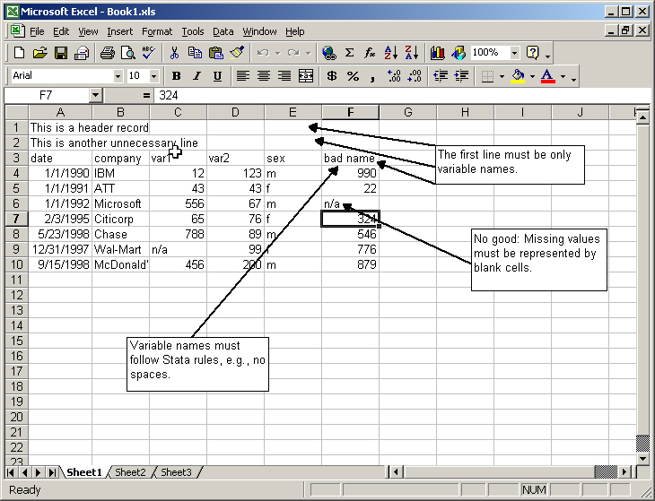
Task: Open the Fill Color dropdown arrow
Action: [532, 76]
